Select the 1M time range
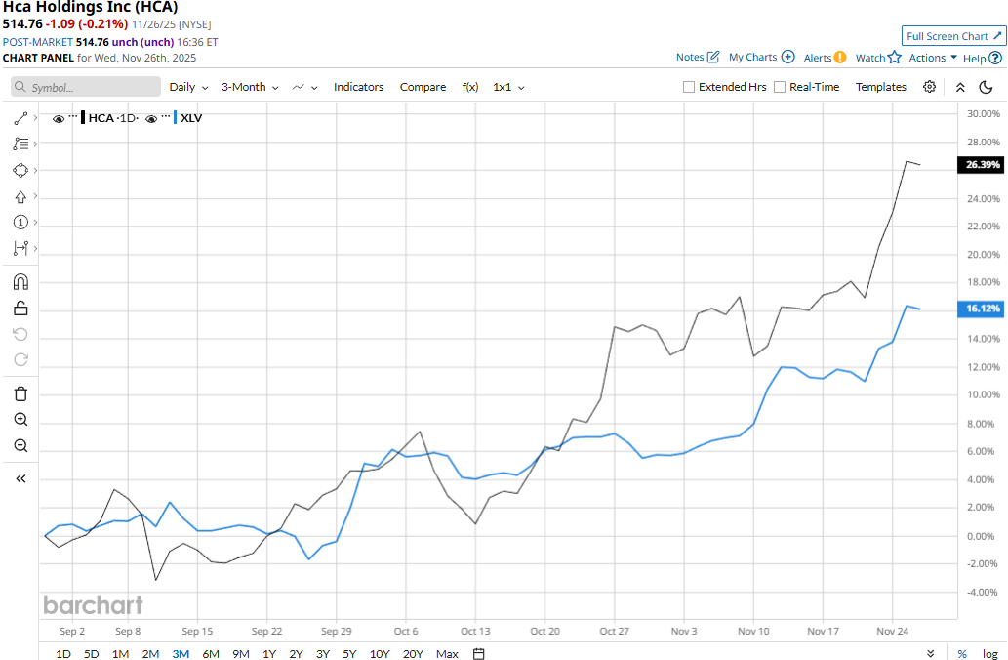This screenshot has width=1008, height=660. [x=120, y=653]
